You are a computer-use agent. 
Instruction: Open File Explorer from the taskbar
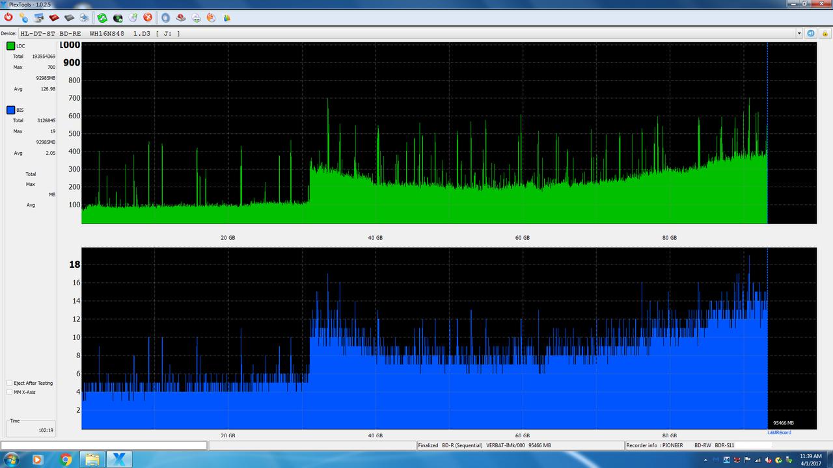[x=91, y=460]
